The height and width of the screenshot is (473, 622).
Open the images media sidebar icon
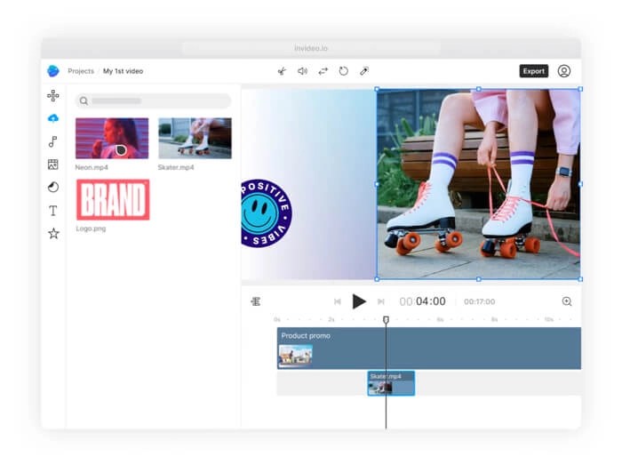point(53,164)
